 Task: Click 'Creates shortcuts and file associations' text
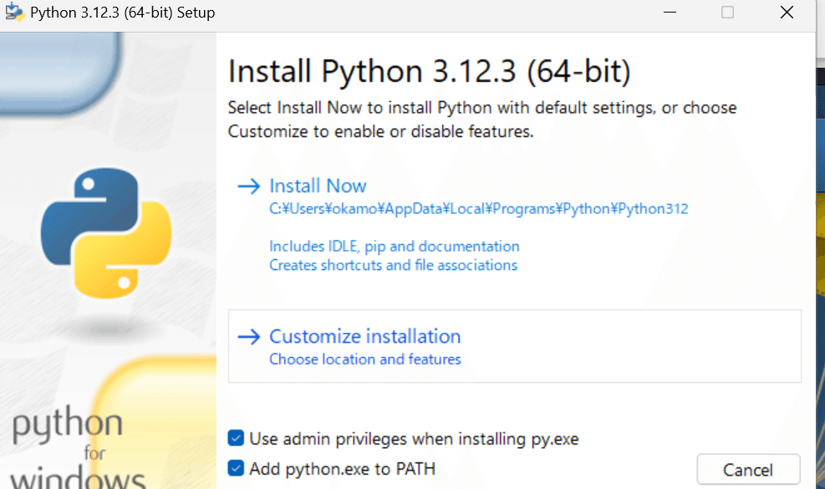click(393, 265)
